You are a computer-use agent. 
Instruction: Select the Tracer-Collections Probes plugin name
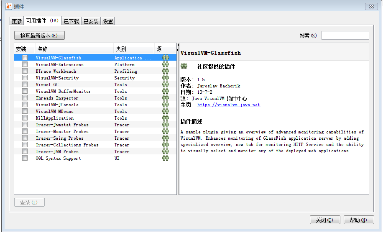point(67,145)
